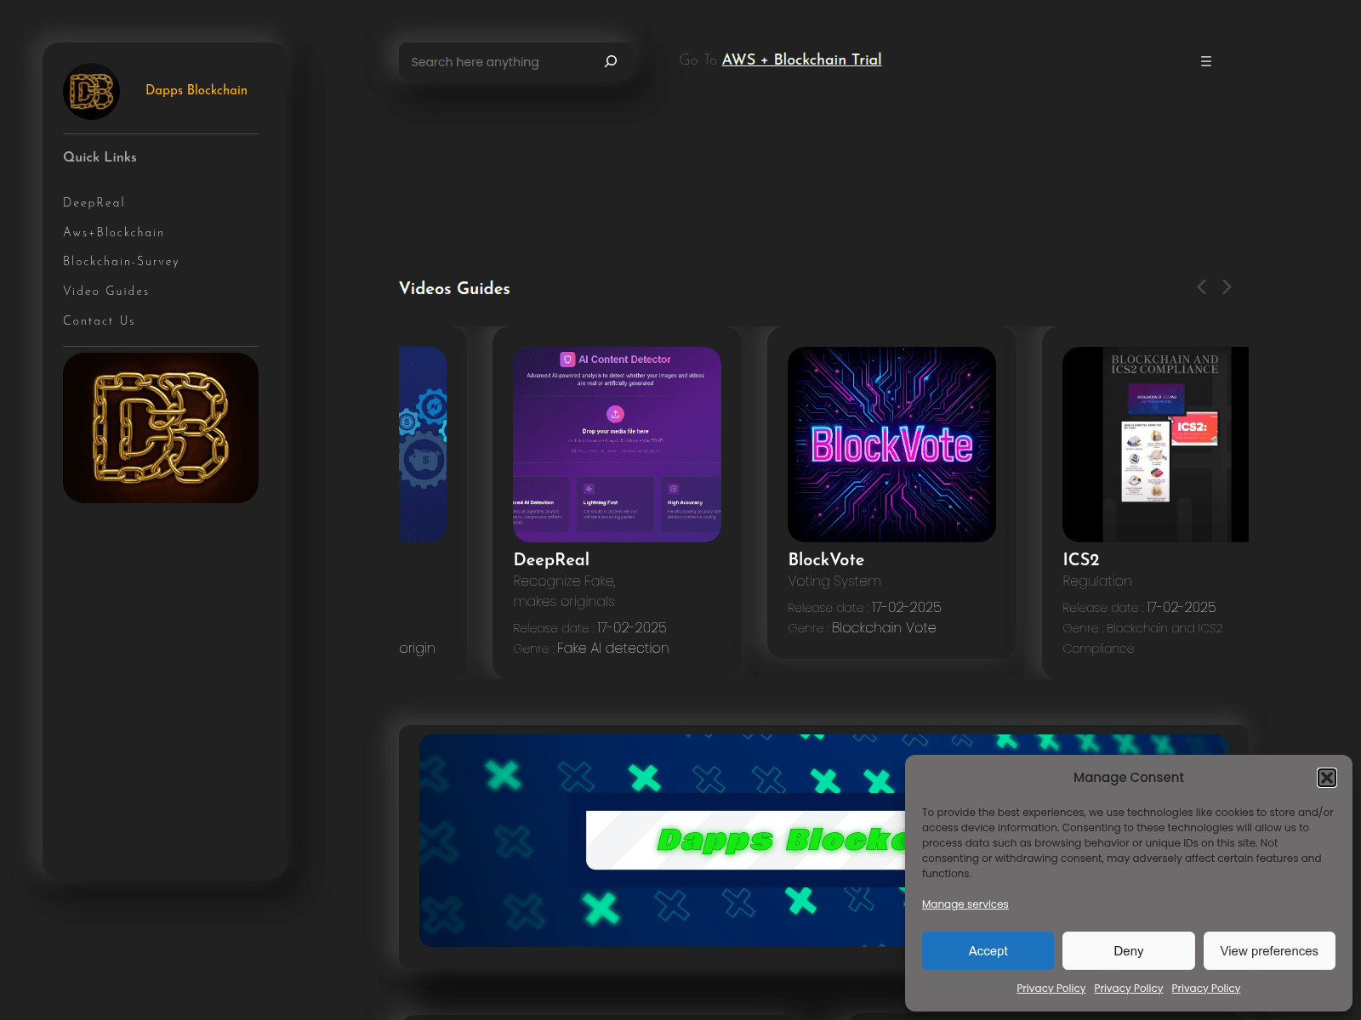
Task: Click the Dapps Blockchain round logo
Action: tap(92, 91)
